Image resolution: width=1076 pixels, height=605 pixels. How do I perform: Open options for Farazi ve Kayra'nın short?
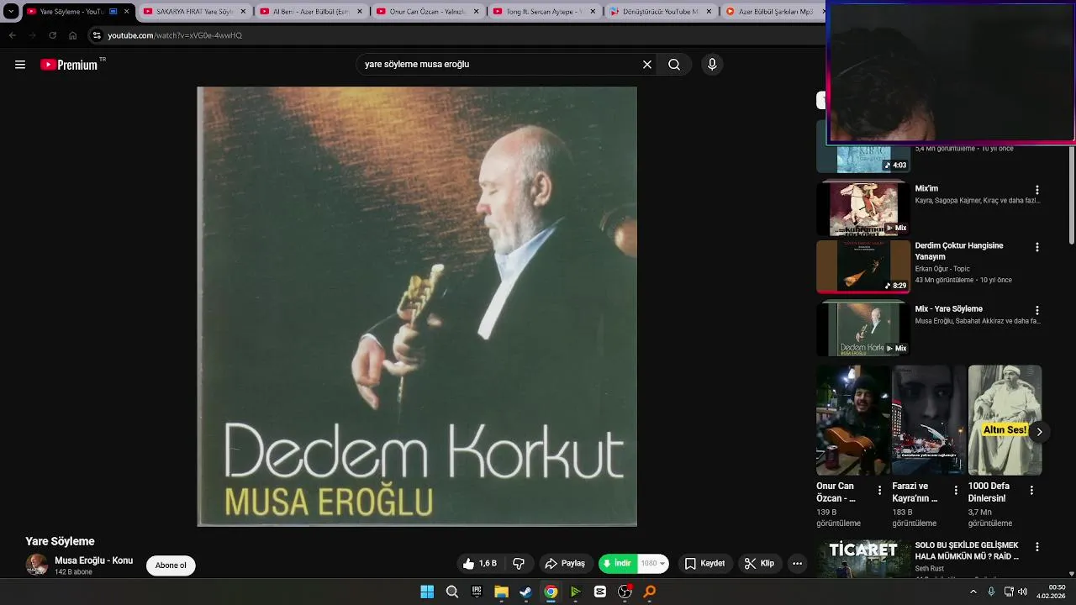pyautogui.click(x=956, y=490)
